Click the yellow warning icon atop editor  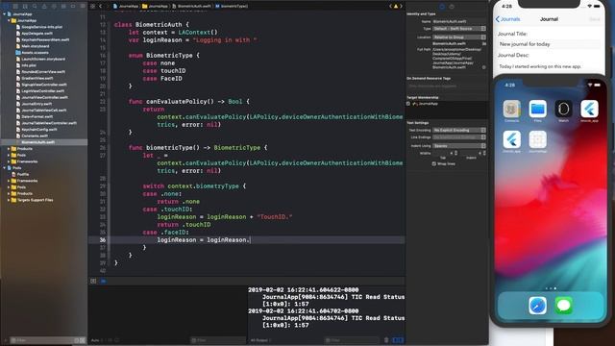click(x=396, y=7)
